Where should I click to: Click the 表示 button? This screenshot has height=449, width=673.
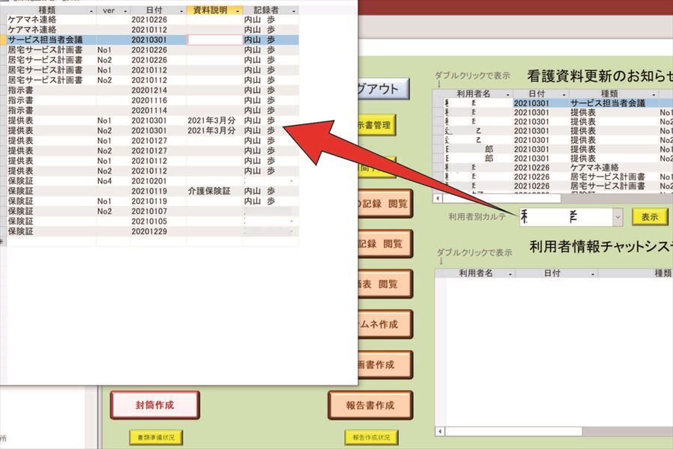(x=650, y=217)
